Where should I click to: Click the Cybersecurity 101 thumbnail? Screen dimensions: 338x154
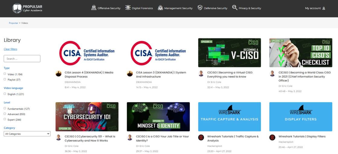[x=87, y=117]
